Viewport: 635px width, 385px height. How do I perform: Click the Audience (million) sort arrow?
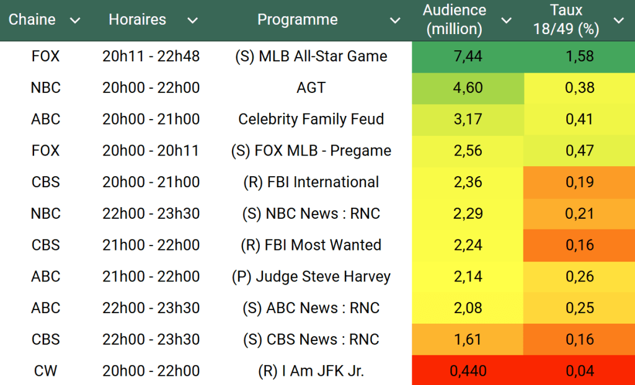pos(507,20)
